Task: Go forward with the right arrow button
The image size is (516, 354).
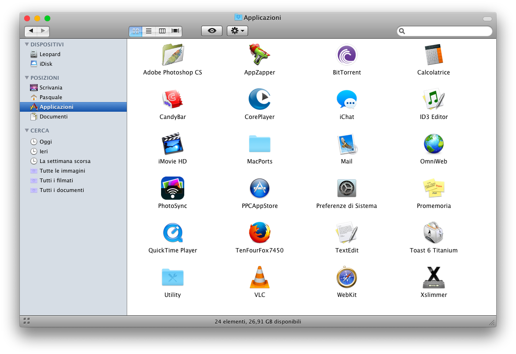Action: point(43,31)
